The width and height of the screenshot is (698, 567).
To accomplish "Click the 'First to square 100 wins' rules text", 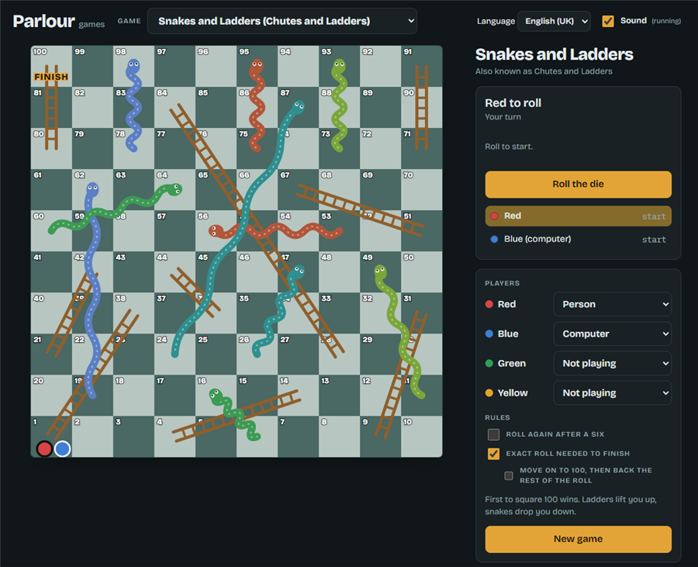I will pos(571,506).
